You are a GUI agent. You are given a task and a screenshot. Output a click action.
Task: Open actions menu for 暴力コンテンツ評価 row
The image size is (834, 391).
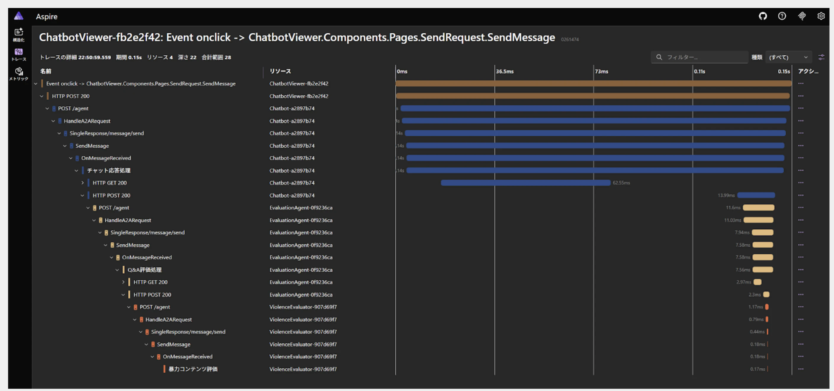(801, 369)
